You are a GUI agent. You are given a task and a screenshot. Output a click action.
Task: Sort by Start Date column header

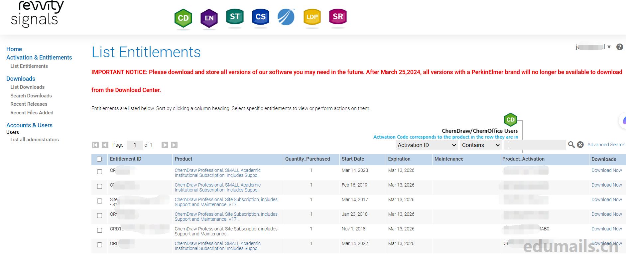click(353, 159)
